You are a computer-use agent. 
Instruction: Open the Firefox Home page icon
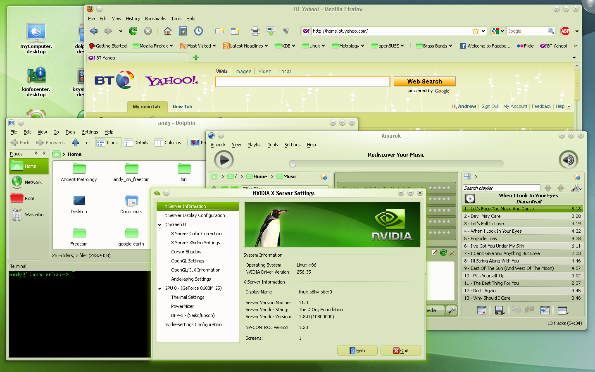point(167,31)
